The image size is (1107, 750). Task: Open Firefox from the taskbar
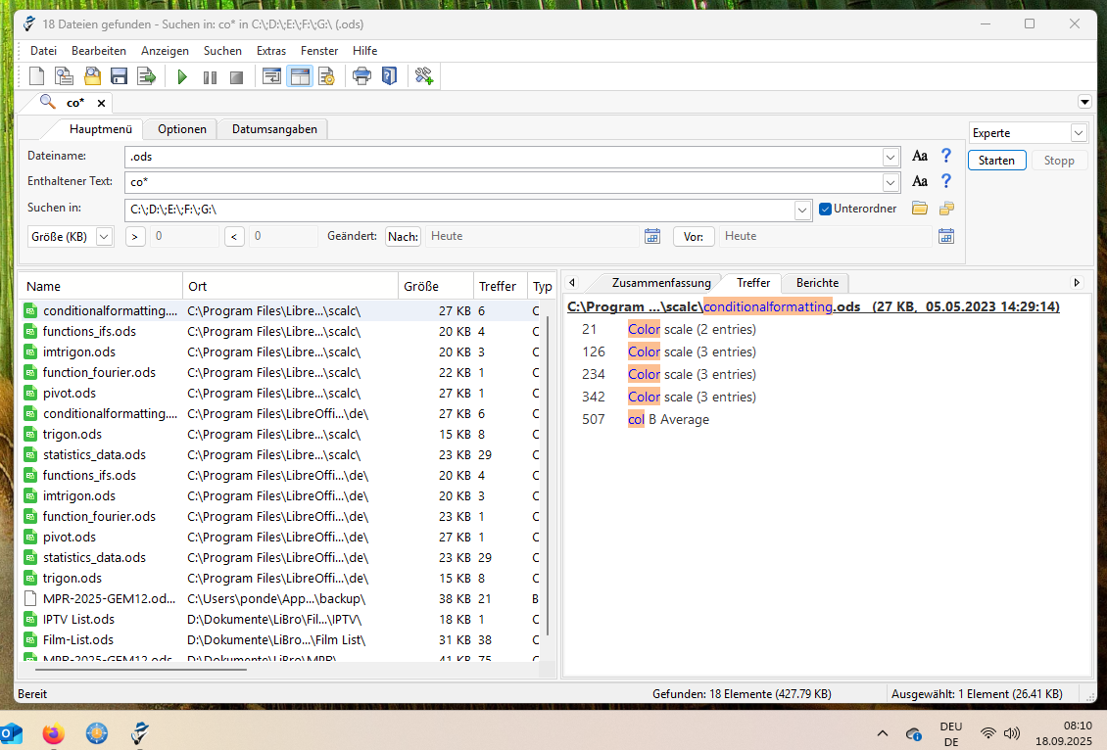tap(54, 733)
